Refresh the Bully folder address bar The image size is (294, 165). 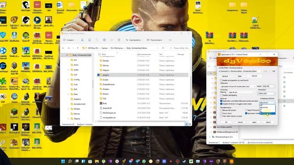163,48
